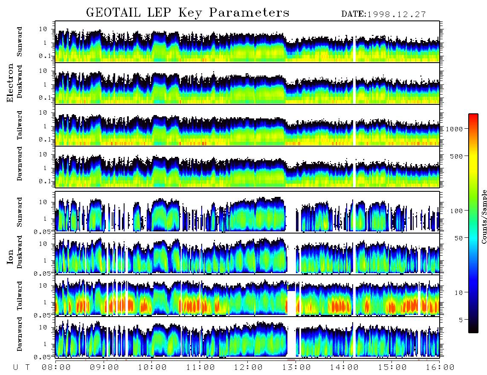Click the Electron Duskward row label
Image resolution: width=487 pixels, height=375 pixels.
pos(19,81)
